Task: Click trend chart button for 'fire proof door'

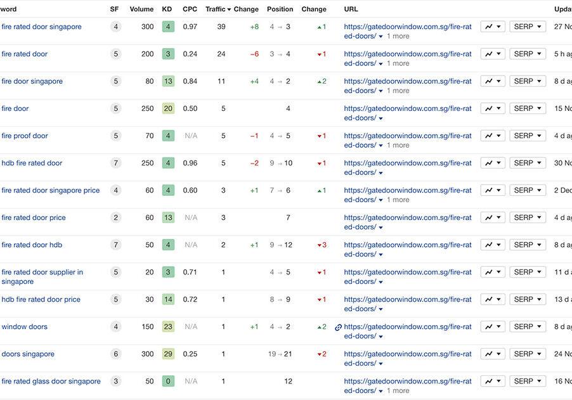Action: pos(492,136)
